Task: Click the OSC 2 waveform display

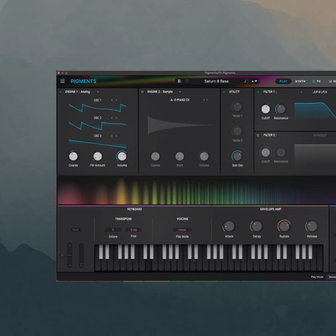Action: (x=97, y=125)
